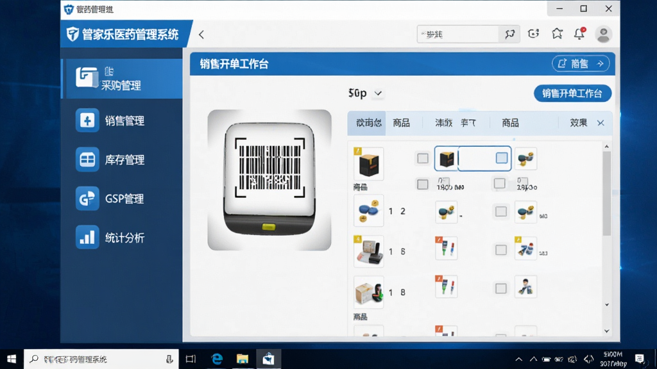Open Task View on taskbar
This screenshot has height=369, width=657.
(x=191, y=359)
